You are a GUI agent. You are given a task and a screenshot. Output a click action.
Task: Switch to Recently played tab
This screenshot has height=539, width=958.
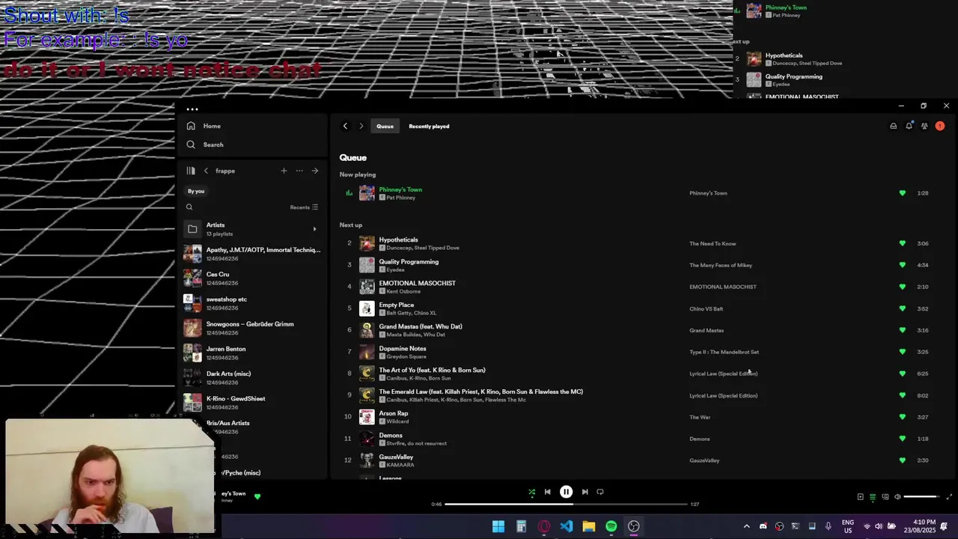429,126
